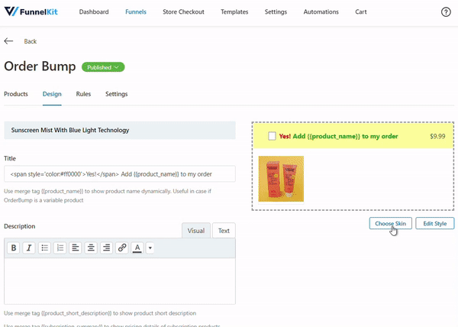
Task: Open the Dashboard menu
Action: (94, 12)
